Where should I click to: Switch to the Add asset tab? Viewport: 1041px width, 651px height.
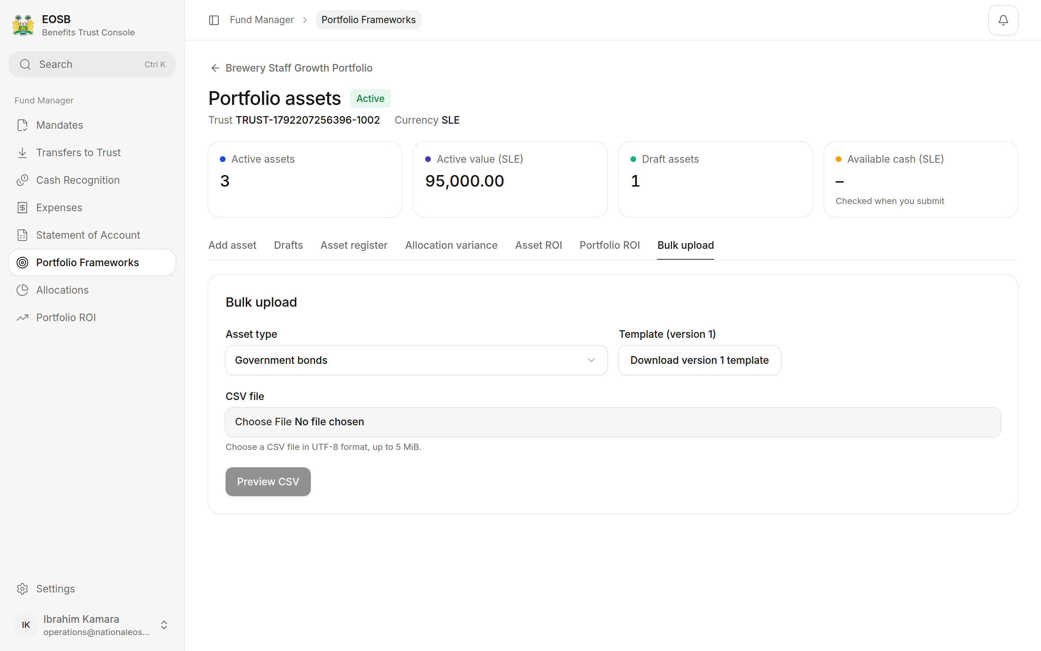click(x=232, y=245)
